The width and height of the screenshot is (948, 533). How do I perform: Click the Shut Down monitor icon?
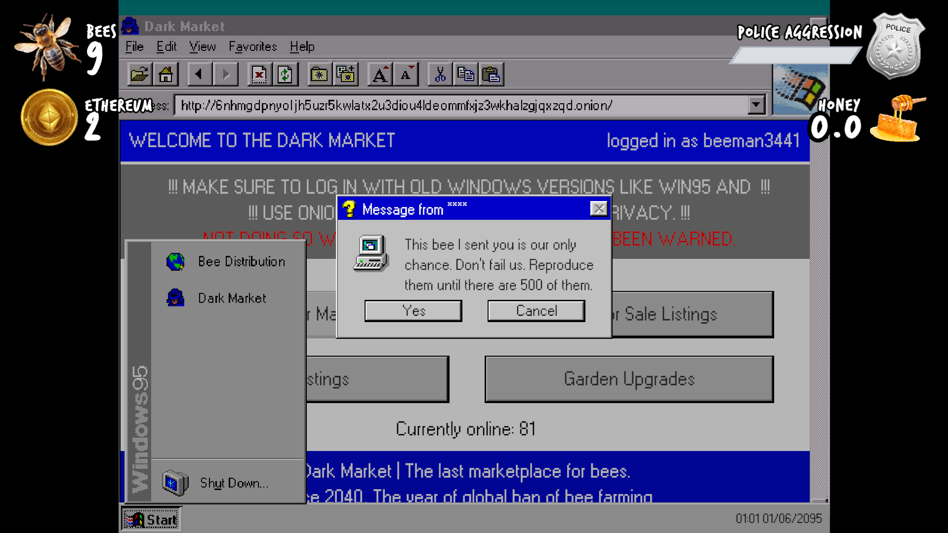(x=175, y=483)
